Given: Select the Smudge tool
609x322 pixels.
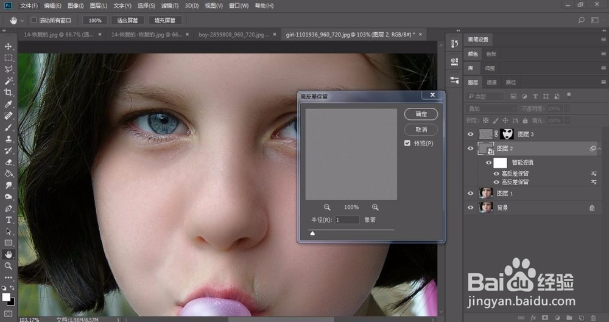Looking at the screenshot, I should click(x=8, y=185).
